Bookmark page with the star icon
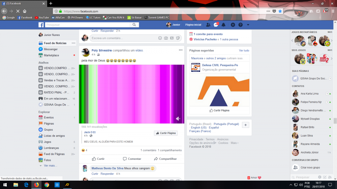Viewport: 337px width, 189px height. pyautogui.click(x=280, y=11)
